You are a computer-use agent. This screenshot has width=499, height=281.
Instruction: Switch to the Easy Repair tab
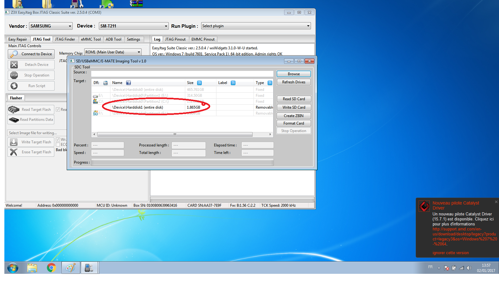(x=18, y=39)
